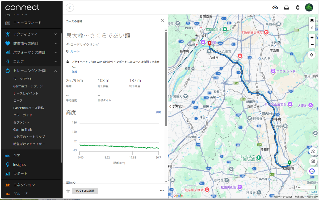Click the 108 m total ascent value
Screen dimensions: 319x200
pos(103,80)
